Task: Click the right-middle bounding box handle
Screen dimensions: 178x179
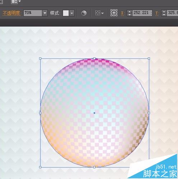Action: [x=149, y=113]
